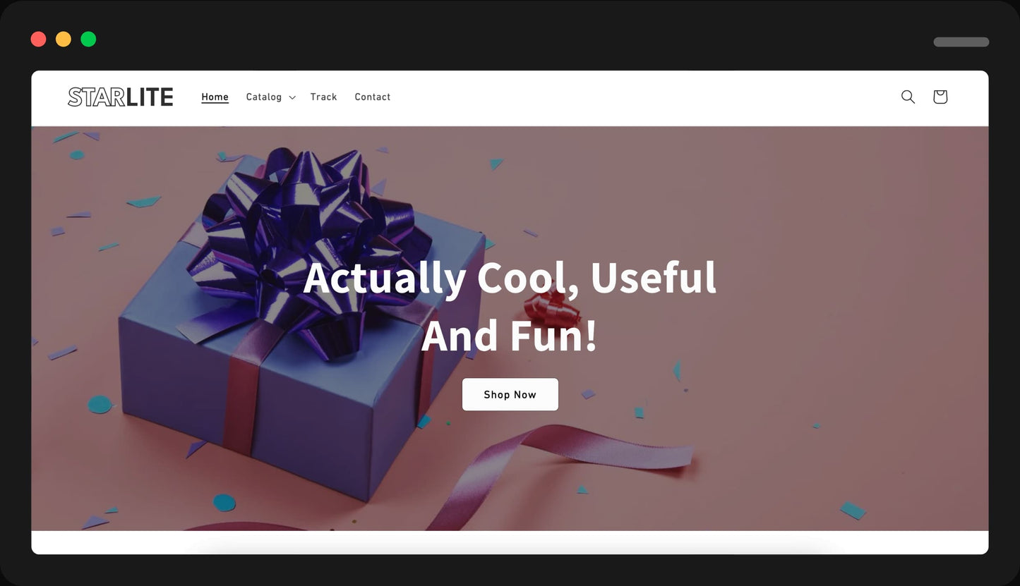
Task: Open the Catalog menu item
Action: 263,97
